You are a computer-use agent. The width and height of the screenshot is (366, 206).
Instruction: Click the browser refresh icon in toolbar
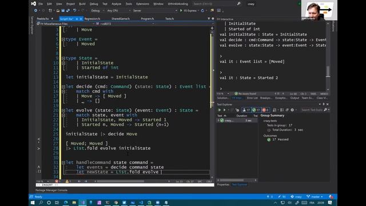(202, 10)
